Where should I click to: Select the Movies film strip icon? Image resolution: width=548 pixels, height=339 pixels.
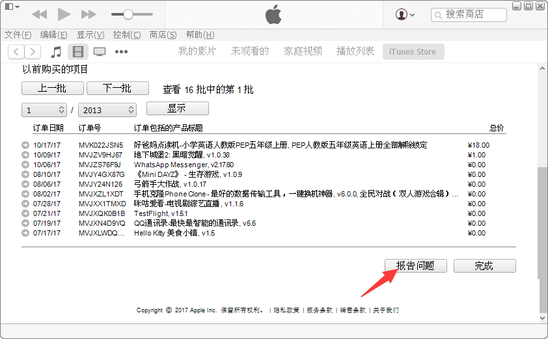click(78, 51)
